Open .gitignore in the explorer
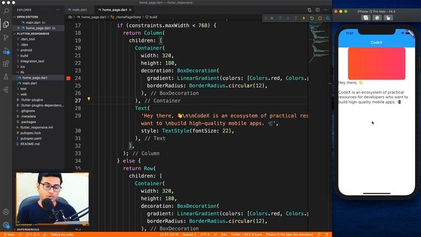Image resolution: width=421 pixels, height=237 pixels. (28, 111)
